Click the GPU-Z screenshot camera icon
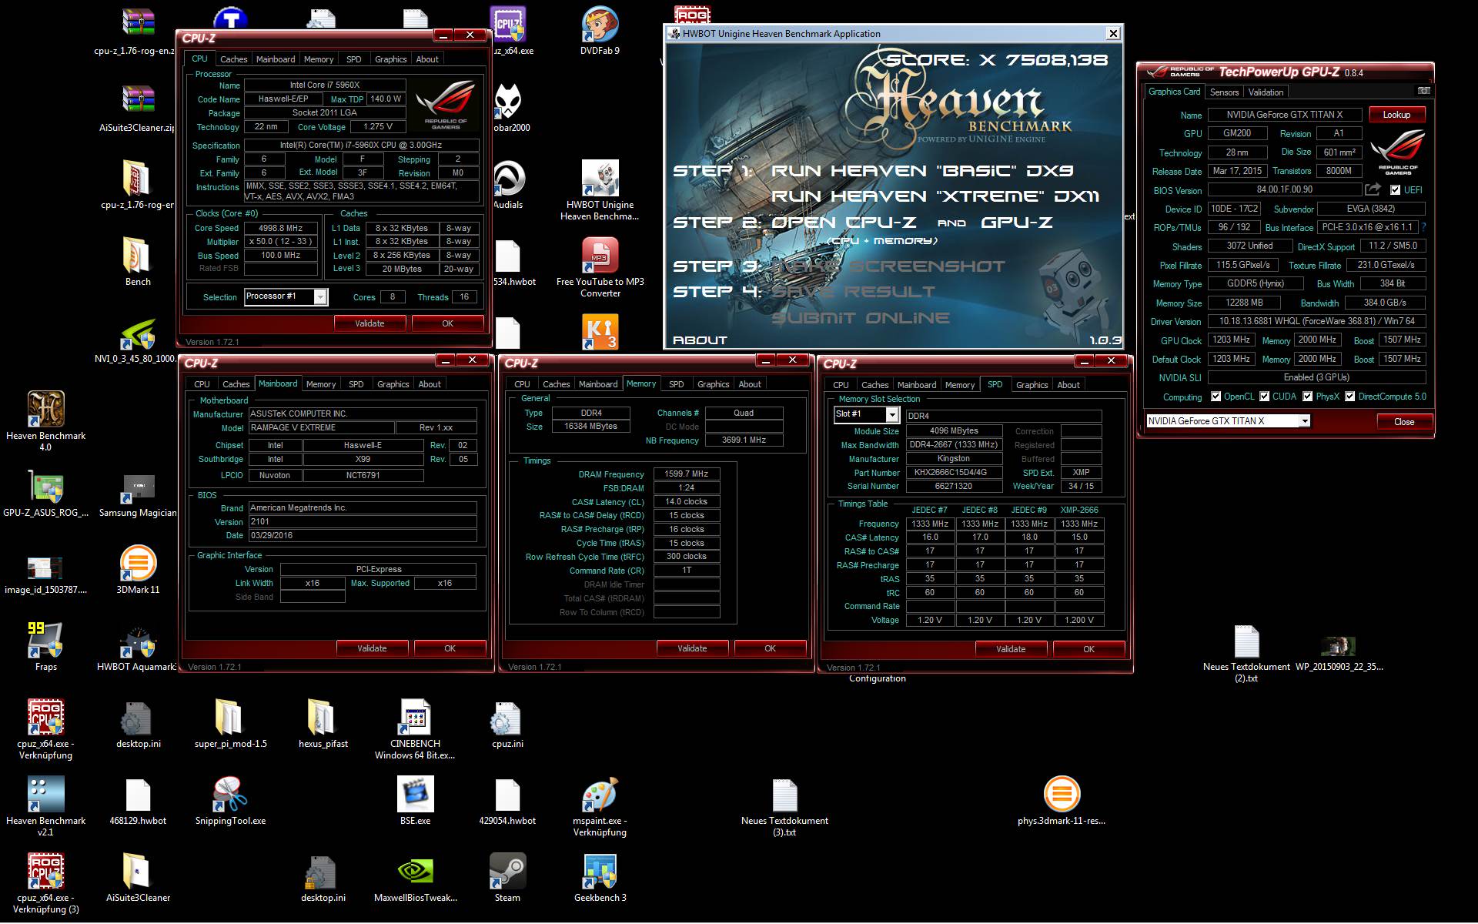The width and height of the screenshot is (1478, 924). [x=1423, y=91]
